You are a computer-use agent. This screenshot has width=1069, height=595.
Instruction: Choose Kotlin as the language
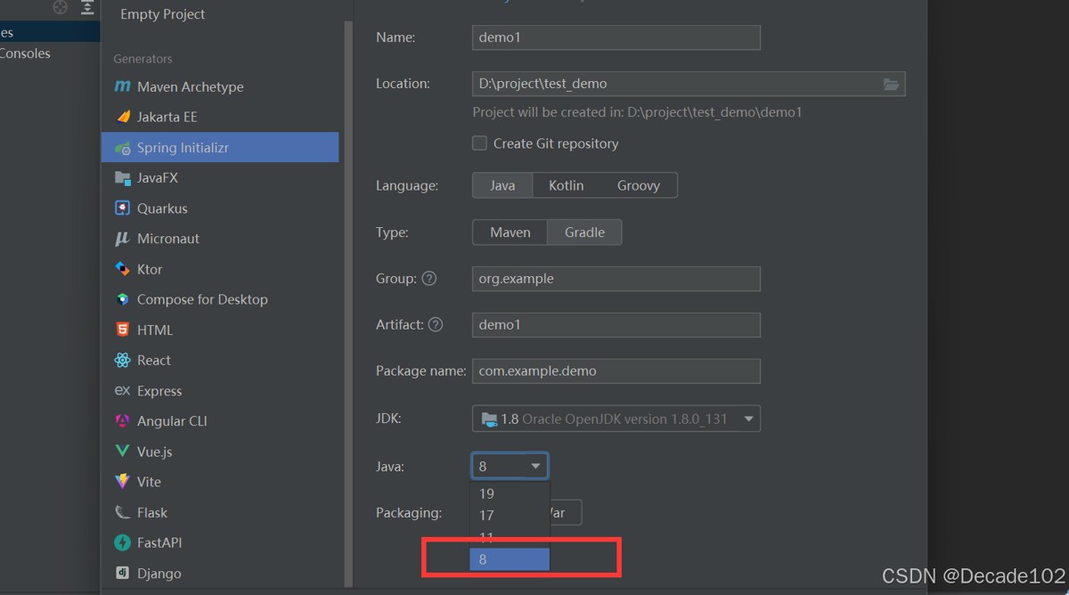pos(567,185)
